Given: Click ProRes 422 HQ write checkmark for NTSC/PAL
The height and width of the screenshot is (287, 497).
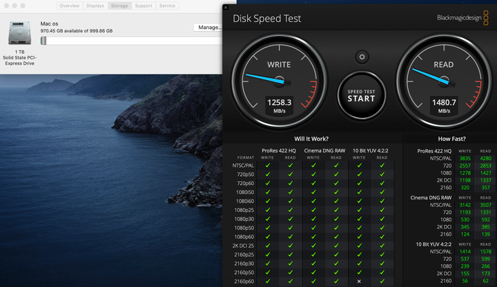Looking at the screenshot, I should (268, 166).
